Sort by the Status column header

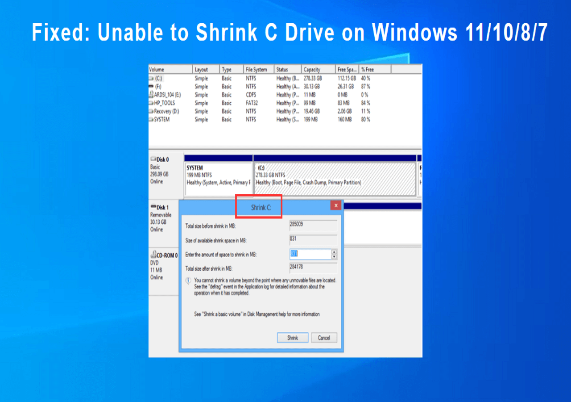click(x=288, y=69)
